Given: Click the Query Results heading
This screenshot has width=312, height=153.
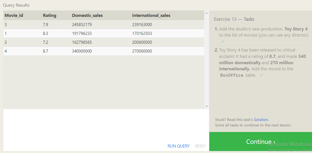Looking at the screenshot, I should (16, 5).
